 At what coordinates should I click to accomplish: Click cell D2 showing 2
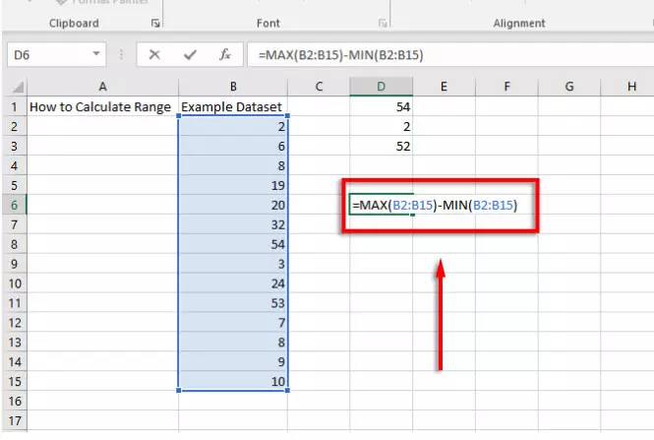click(382, 127)
